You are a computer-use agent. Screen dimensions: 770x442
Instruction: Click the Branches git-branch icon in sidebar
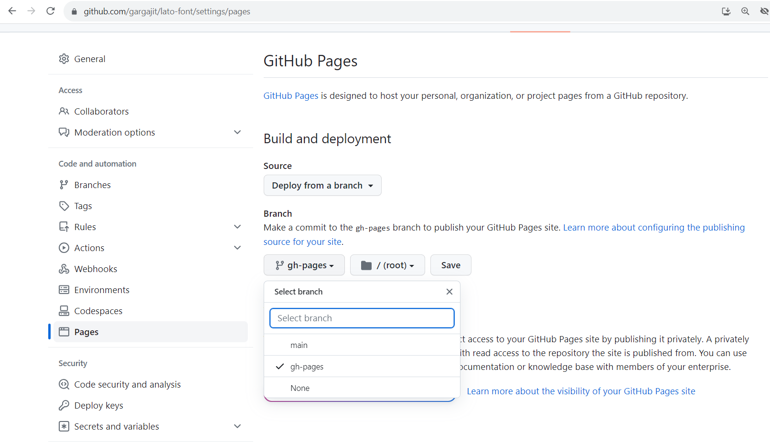64,185
